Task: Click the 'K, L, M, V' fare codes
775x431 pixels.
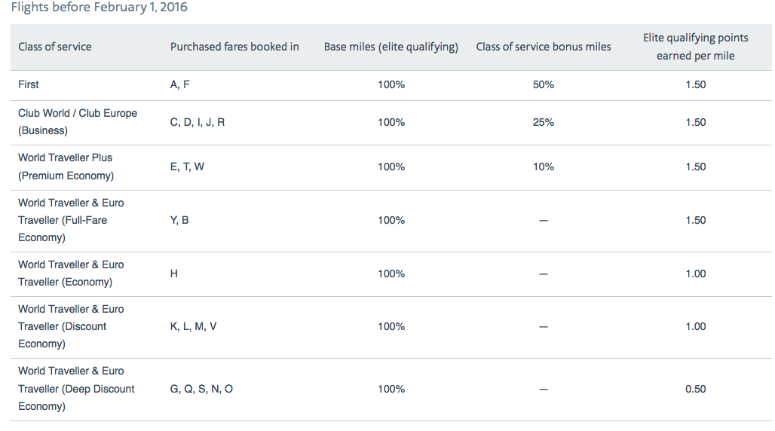Action: point(194,326)
